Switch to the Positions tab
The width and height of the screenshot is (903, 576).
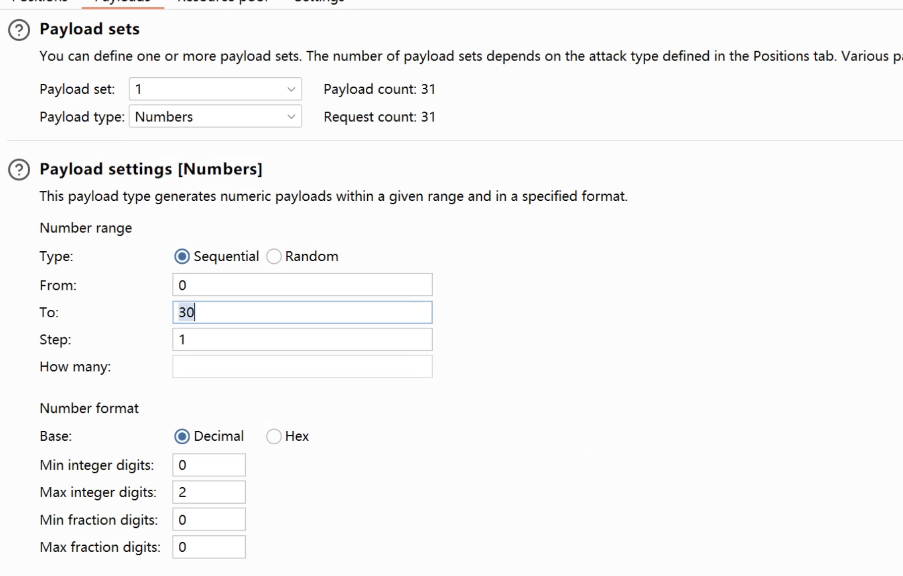(x=40, y=1)
